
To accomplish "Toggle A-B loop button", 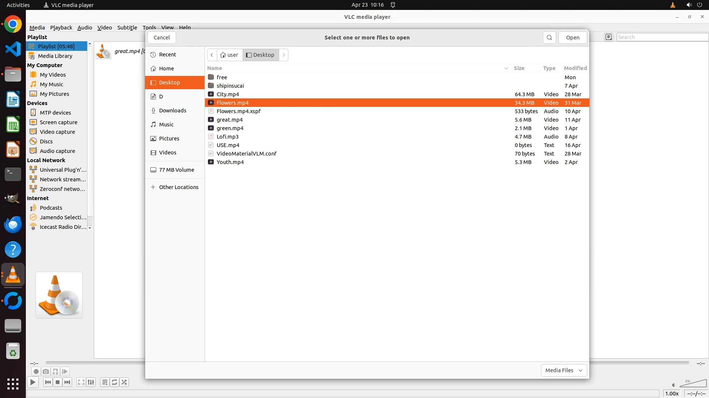I will click(55, 371).
